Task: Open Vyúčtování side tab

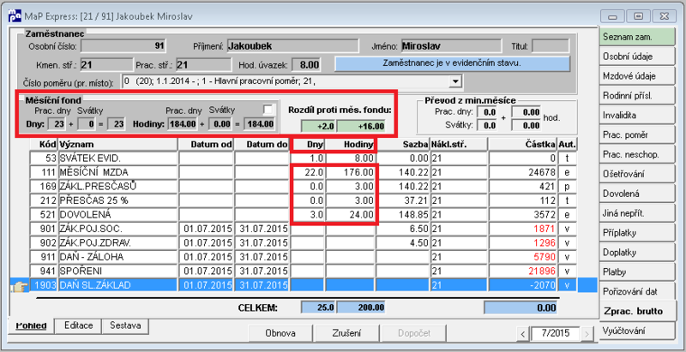Action: (x=637, y=331)
